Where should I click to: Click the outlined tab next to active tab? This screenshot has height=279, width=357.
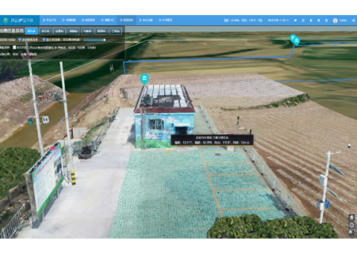click(45, 31)
